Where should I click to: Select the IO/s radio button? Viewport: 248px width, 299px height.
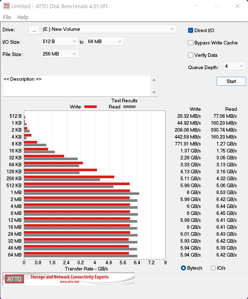pos(213,268)
